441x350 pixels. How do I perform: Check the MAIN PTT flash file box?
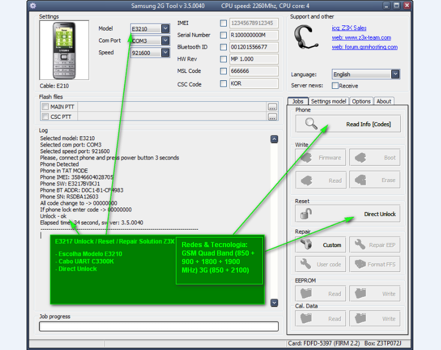tap(45, 107)
